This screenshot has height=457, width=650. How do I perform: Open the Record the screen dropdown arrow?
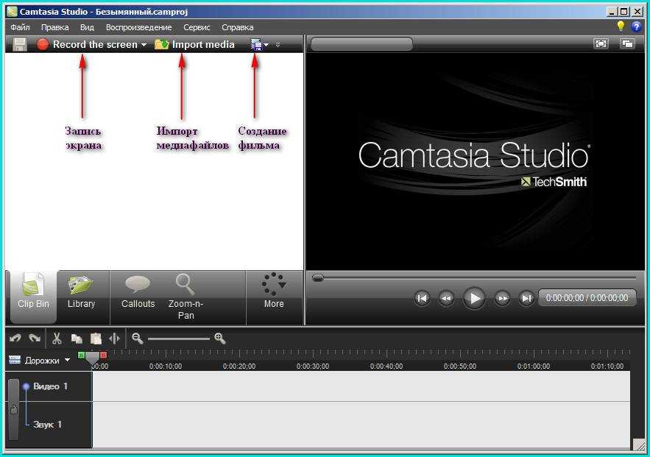click(144, 45)
